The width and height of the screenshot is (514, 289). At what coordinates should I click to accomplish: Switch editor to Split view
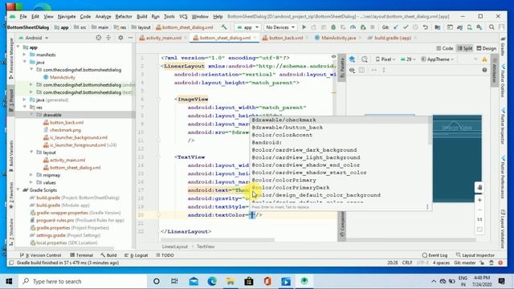(x=465, y=48)
